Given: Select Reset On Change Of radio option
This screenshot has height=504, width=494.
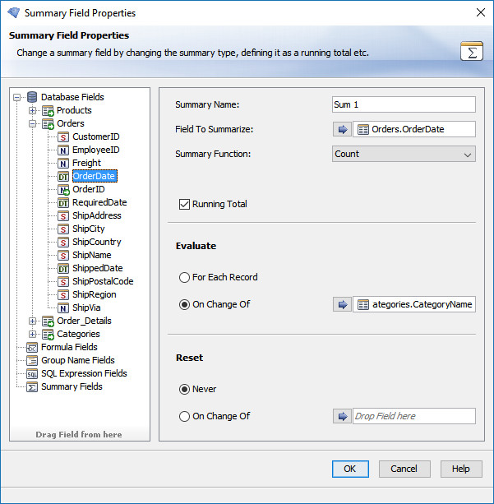Looking at the screenshot, I should click(184, 416).
